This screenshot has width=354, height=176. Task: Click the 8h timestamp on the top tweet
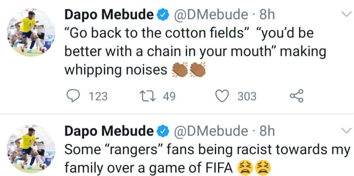[x=267, y=14]
